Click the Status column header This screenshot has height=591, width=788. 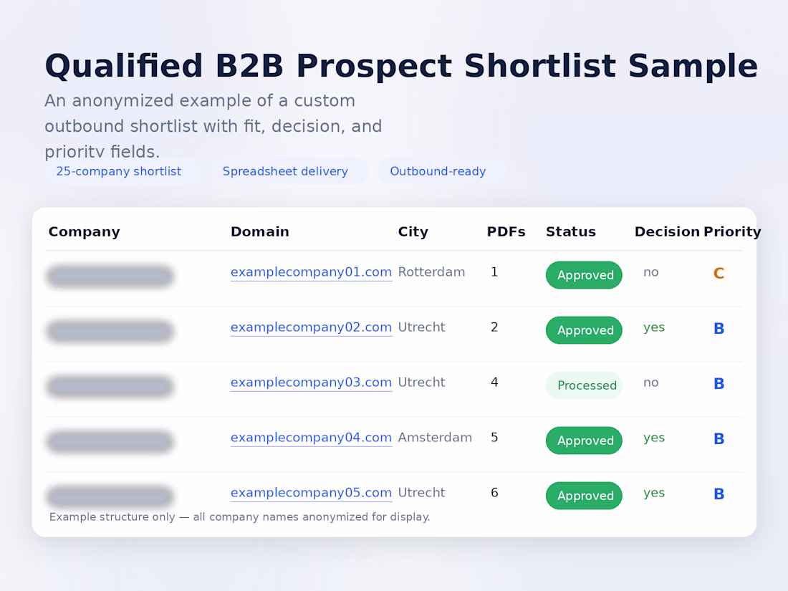click(x=570, y=231)
